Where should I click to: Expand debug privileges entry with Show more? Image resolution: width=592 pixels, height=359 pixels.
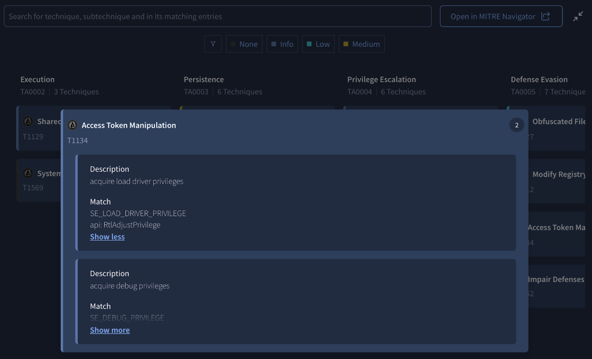coord(110,330)
